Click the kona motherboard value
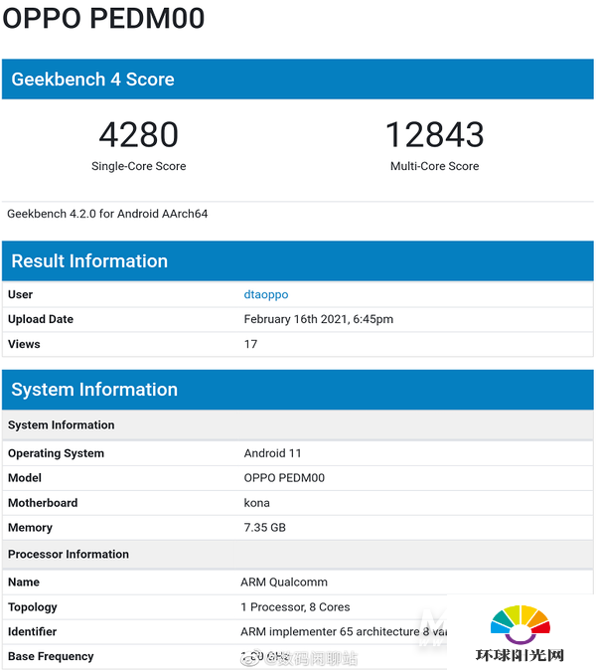Screen dimensions: 596x671 pos(256,503)
